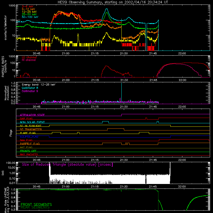Select the 6-12 keV legend label
Image resolution: width=213 pixels, height=213 pixels.
point(28,9)
